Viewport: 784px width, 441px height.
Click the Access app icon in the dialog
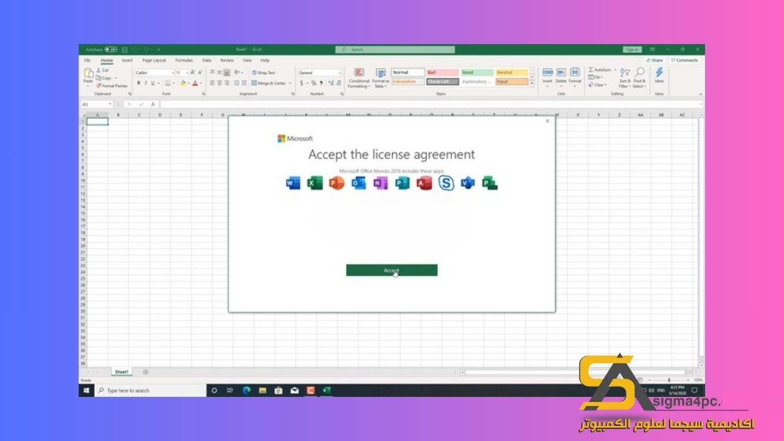coord(424,183)
